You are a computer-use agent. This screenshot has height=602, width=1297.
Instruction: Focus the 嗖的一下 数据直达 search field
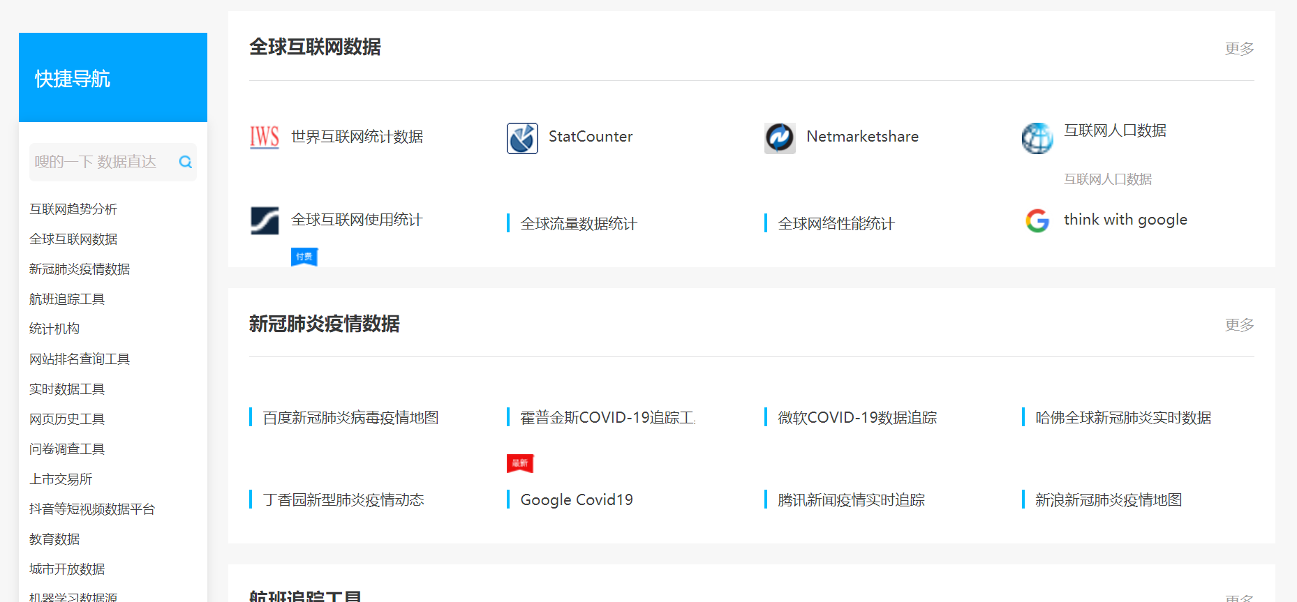[112, 162]
